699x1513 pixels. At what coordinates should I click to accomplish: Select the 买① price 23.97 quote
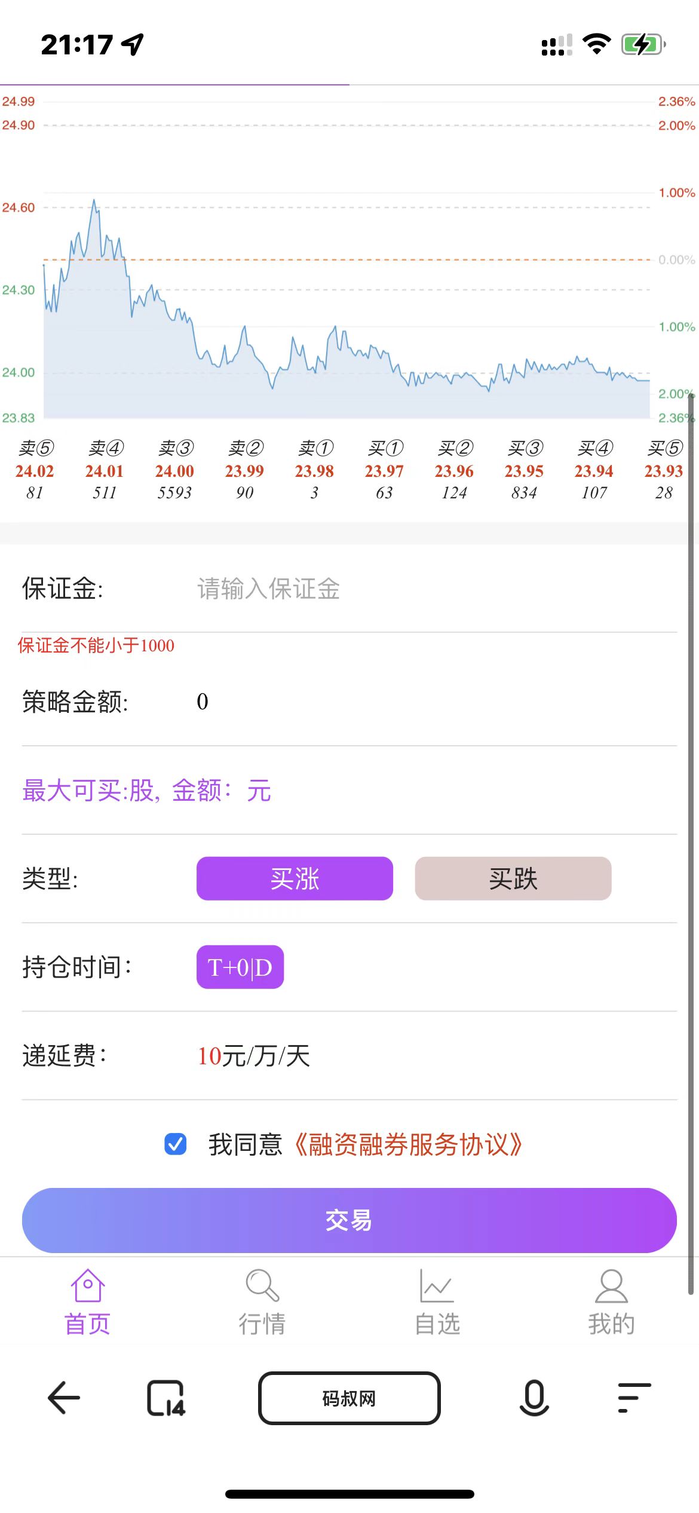coord(384,471)
